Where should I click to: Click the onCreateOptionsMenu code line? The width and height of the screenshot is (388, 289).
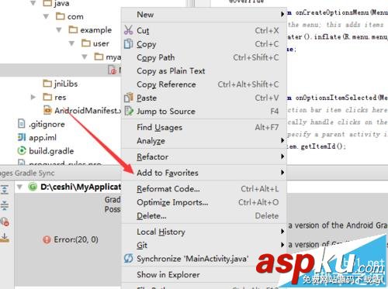[338, 12]
